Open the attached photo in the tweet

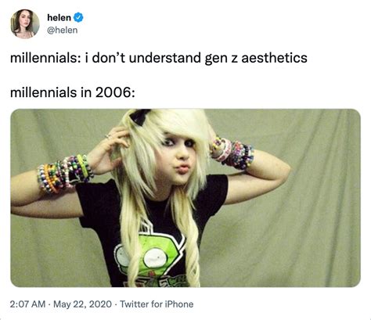[185, 198]
